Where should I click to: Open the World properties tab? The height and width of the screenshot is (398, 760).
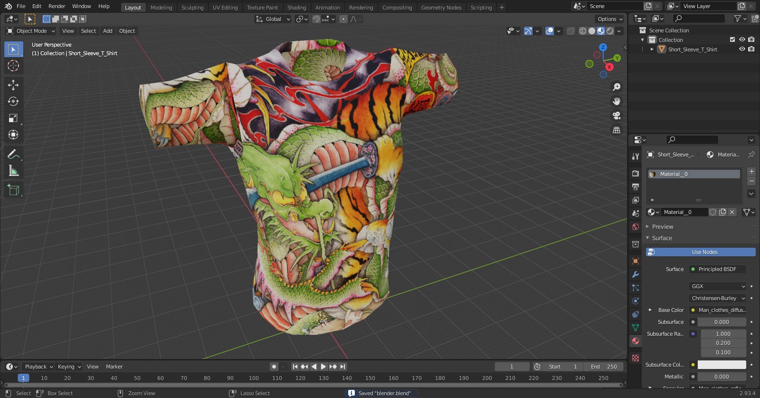click(636, 227)
